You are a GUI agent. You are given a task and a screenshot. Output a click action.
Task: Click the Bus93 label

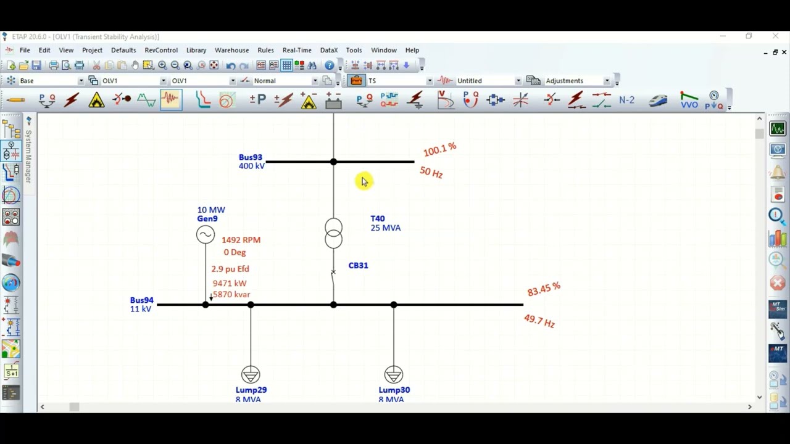(251, 157)
